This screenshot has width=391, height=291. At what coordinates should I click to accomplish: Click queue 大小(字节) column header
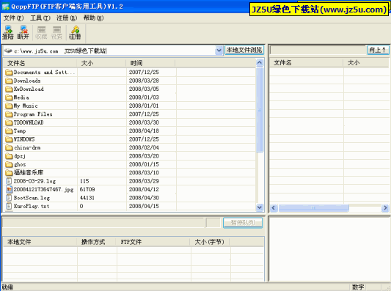[x=210, y=242]
